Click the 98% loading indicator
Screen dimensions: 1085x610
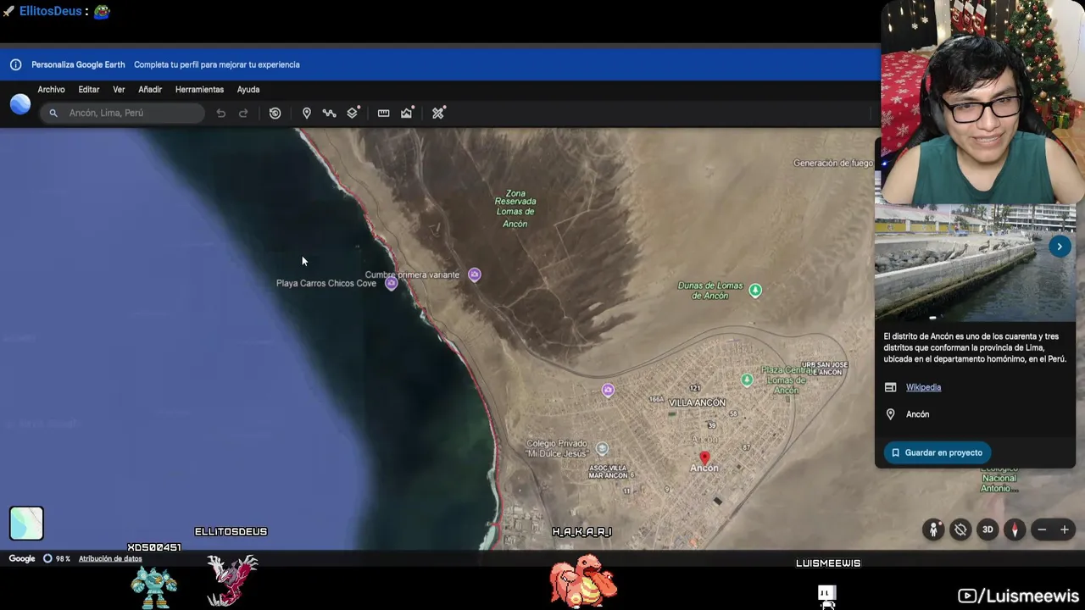pos(57,558)
